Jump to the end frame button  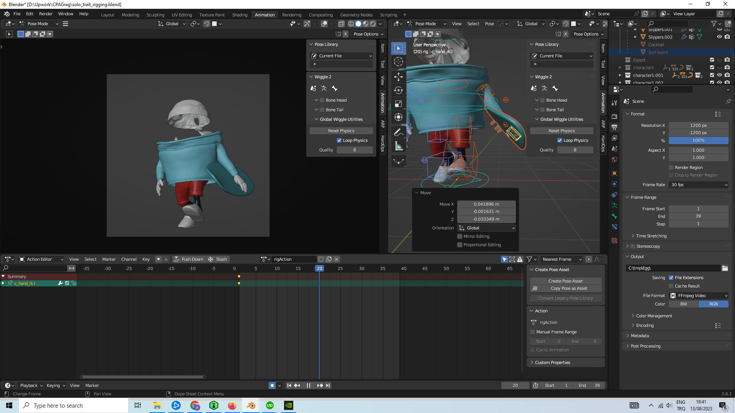click(328, 385)
